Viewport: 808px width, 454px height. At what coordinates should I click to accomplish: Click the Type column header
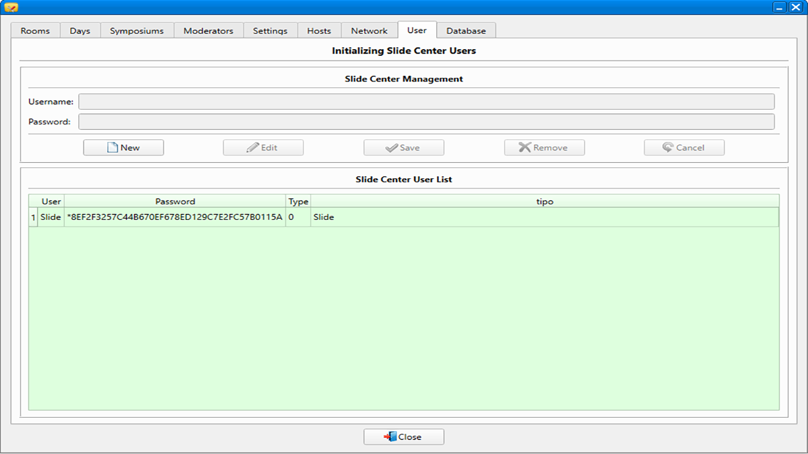coord(298,201)
